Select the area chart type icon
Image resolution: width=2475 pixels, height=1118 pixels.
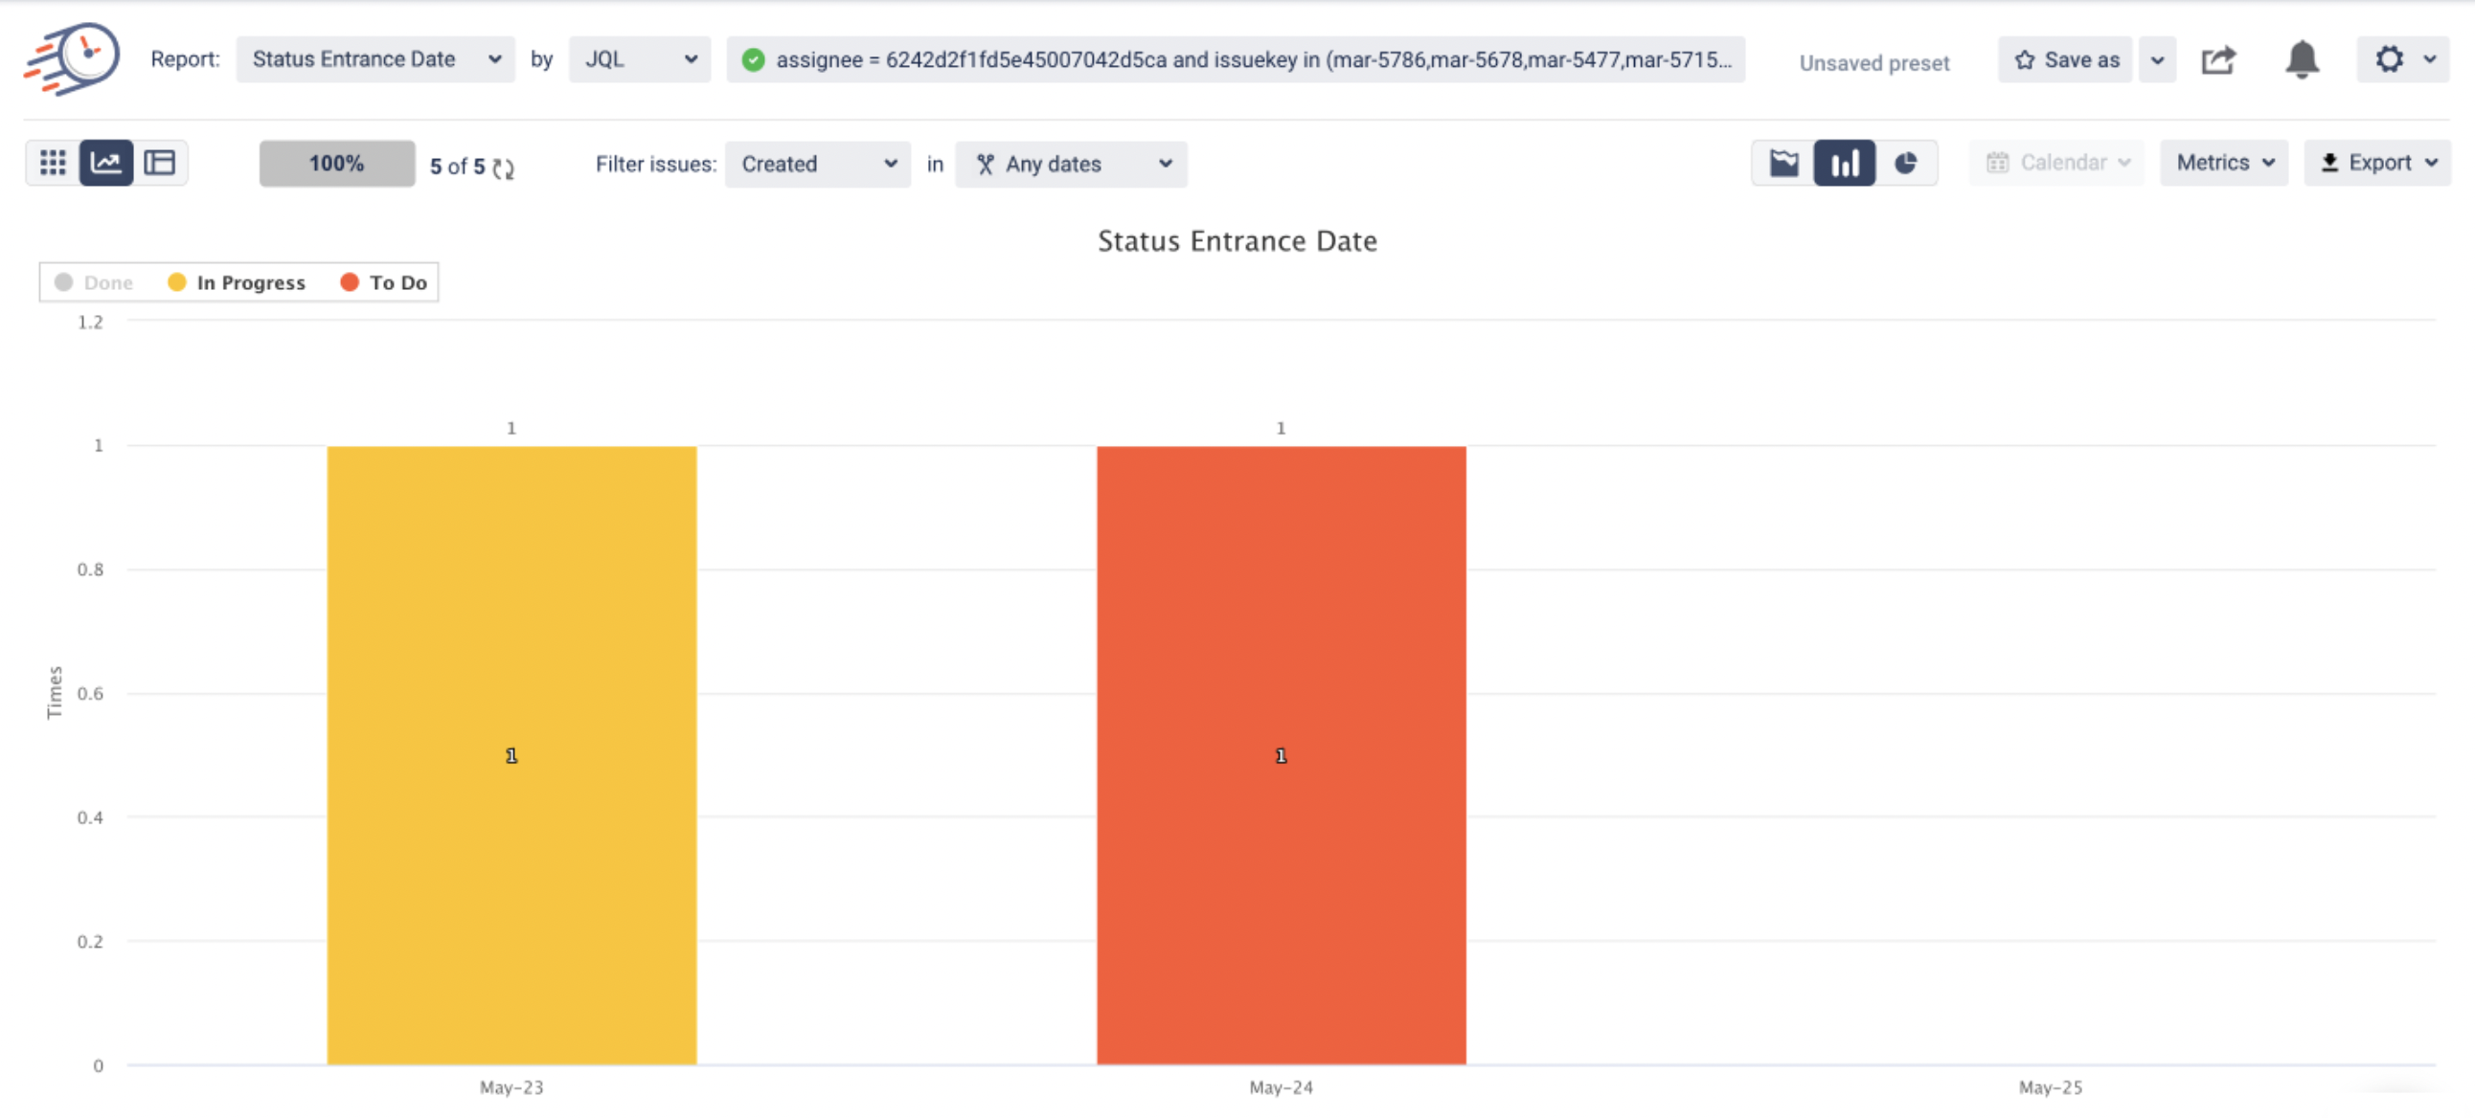1784,163
